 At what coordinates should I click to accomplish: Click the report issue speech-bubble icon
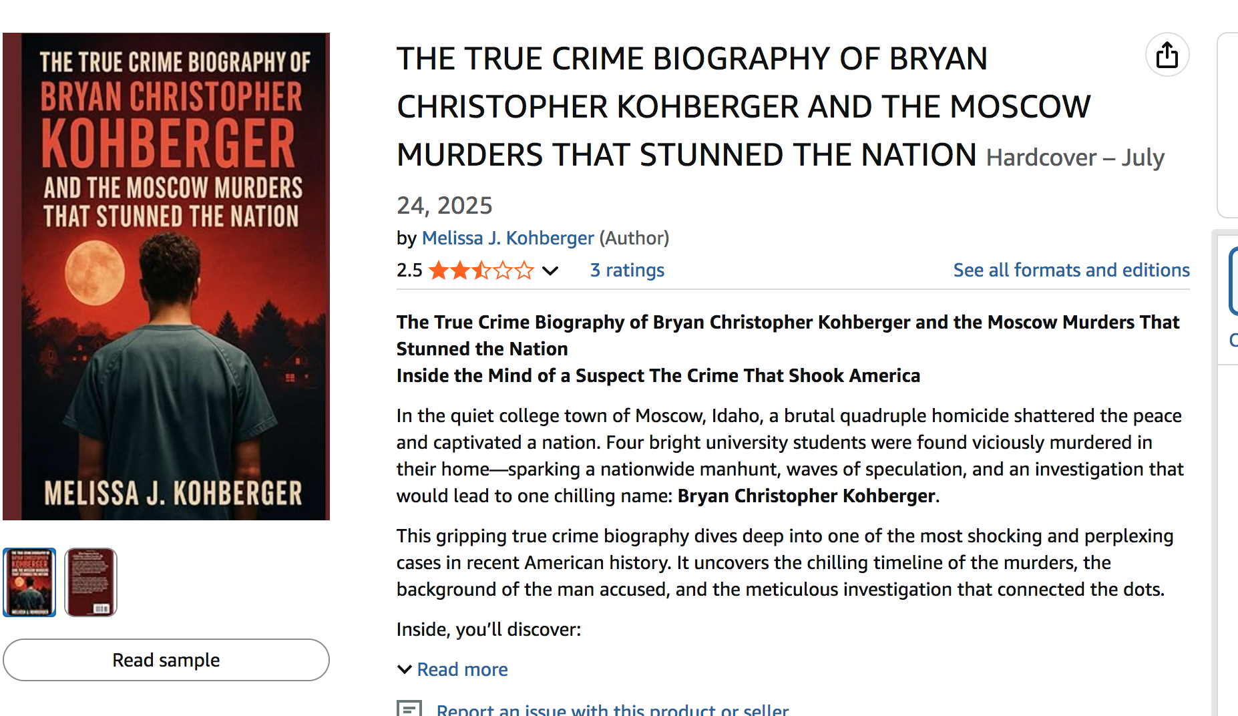pyautogui.click(x=409, y=709)
